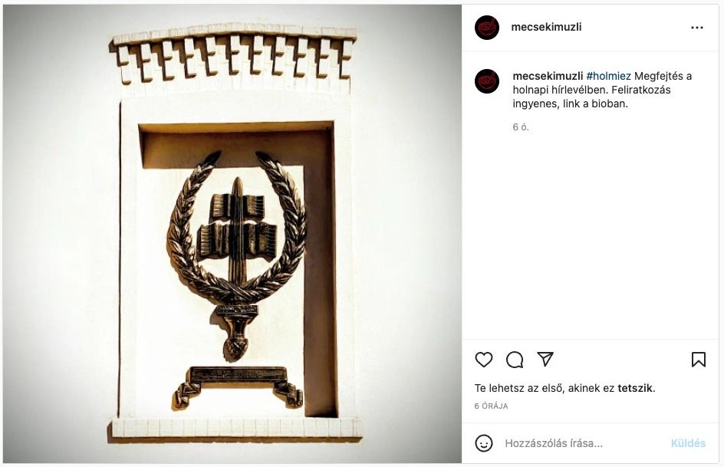724x467 pixels.
Task: Like the post with the heart icon
Action: coord(483,360)
